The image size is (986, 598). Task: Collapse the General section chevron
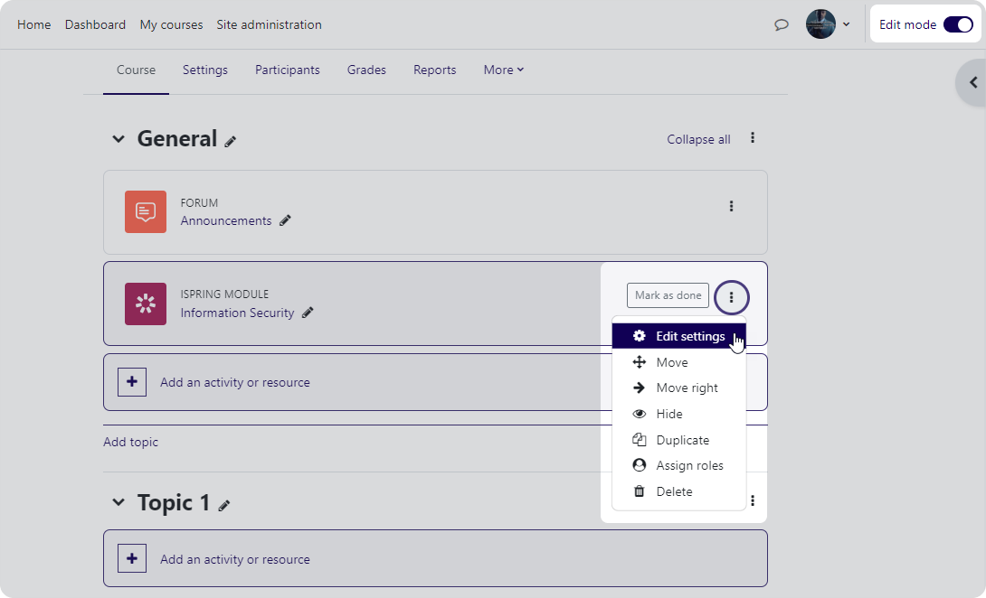(x=119, y=139)
